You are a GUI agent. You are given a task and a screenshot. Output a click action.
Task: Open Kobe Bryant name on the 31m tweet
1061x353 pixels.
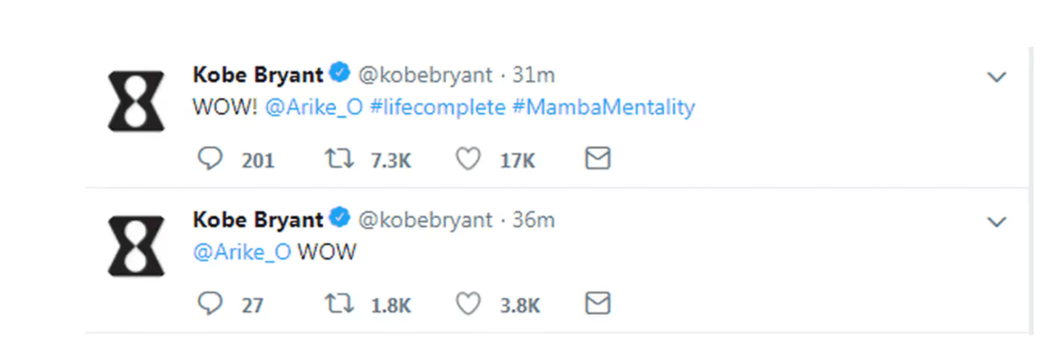coord(258,75)
